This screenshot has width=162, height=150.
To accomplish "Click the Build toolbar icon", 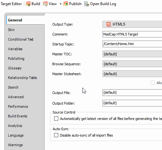I will pos(28,4).
